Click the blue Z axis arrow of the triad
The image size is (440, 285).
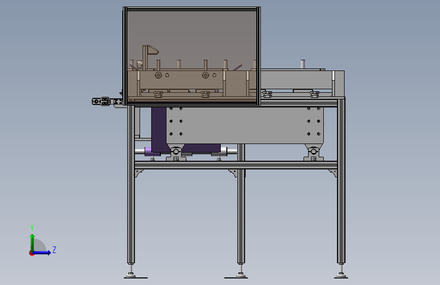pyautogui.click(x=42, y=253)
